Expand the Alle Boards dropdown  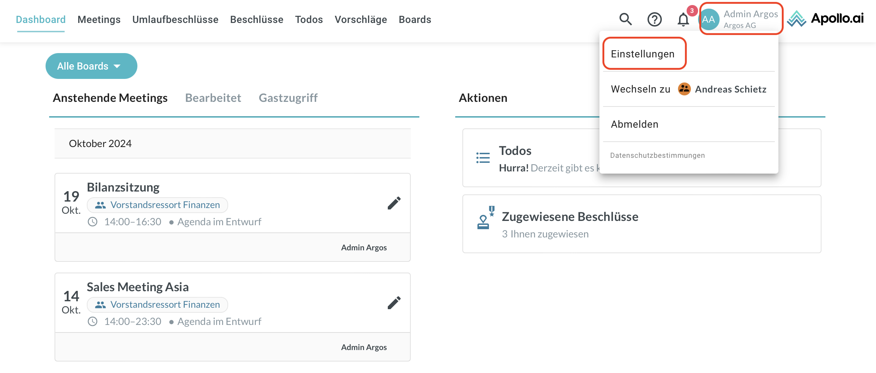[91, 66]
